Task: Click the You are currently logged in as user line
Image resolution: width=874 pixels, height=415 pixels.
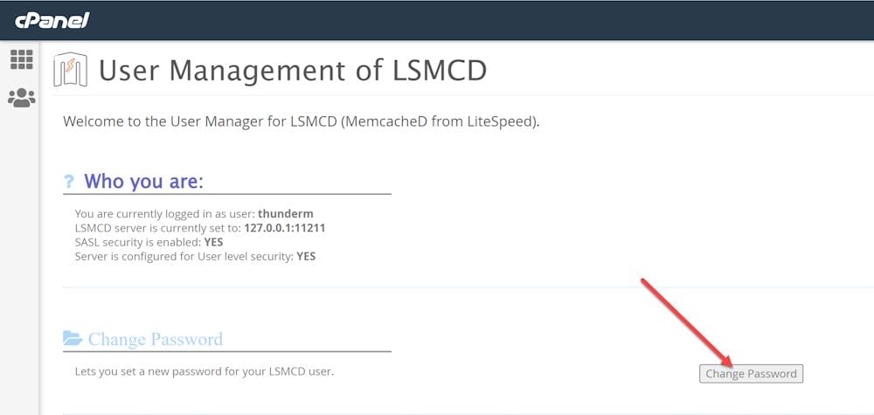Action: (x=194, y=213)
